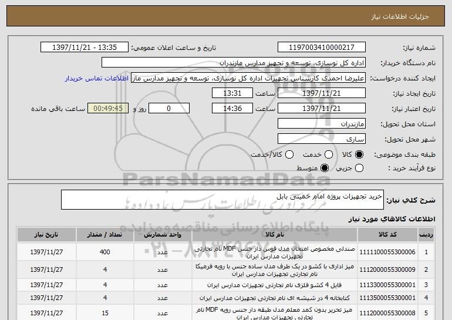Screen dimensions: 452x320
Task: Click the صندلی مخصوص امتحان item name
Action: click(x=275, y=252)
